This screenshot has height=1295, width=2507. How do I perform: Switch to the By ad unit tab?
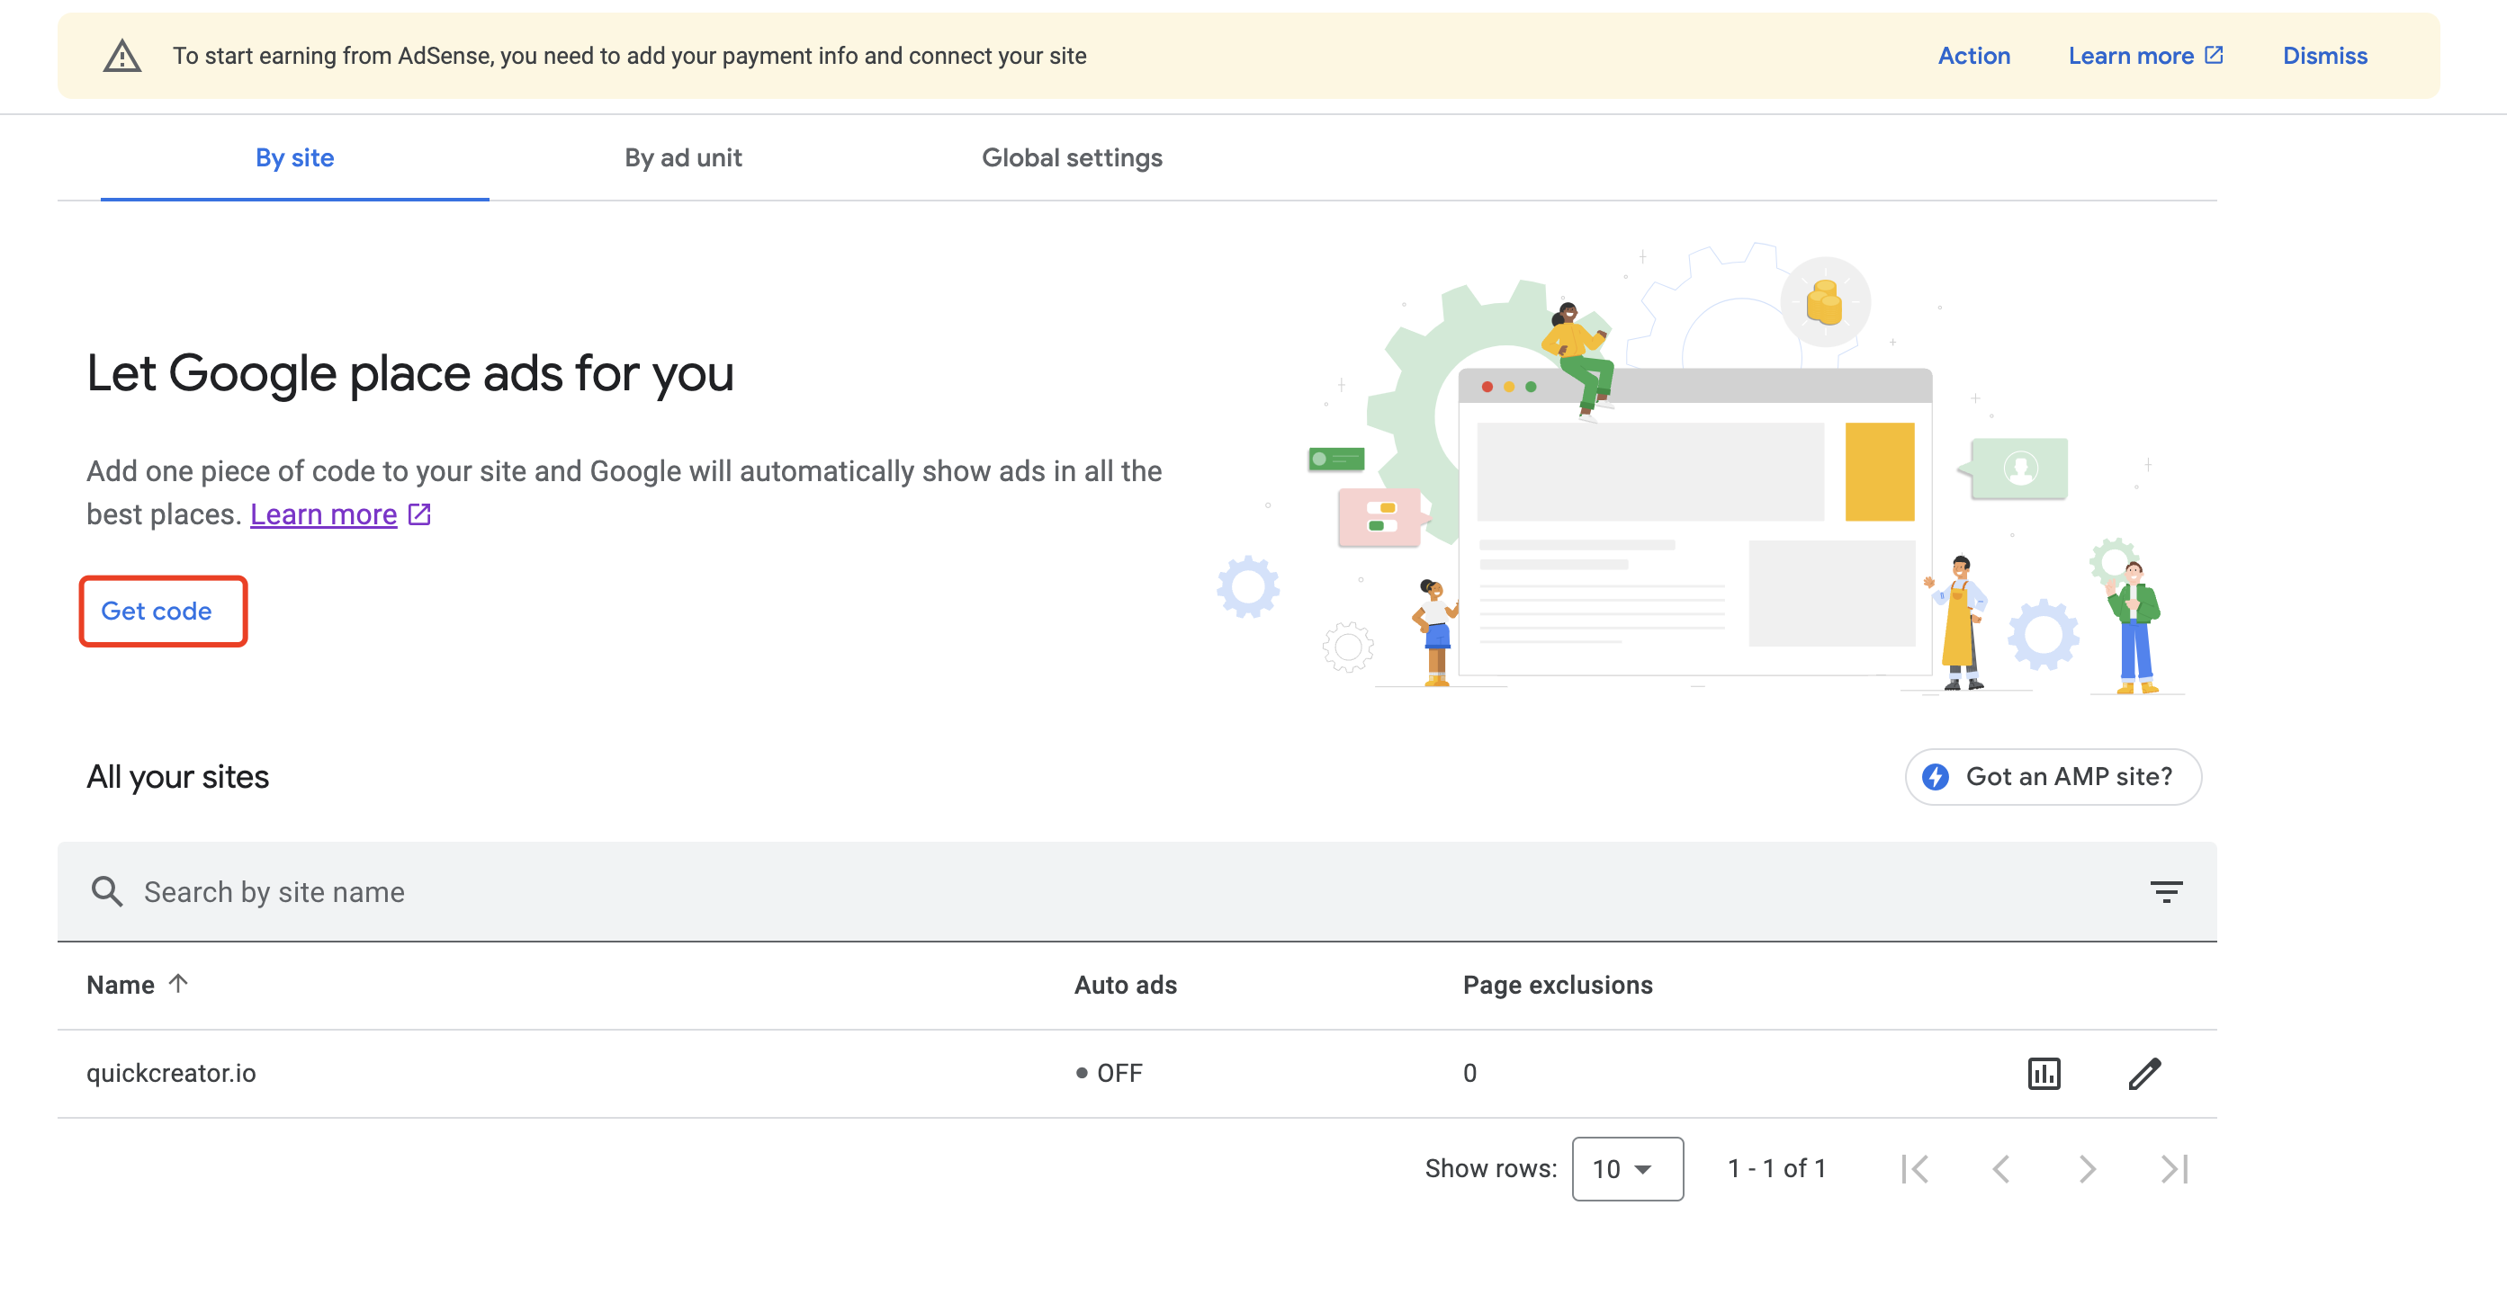click(683, 156)
